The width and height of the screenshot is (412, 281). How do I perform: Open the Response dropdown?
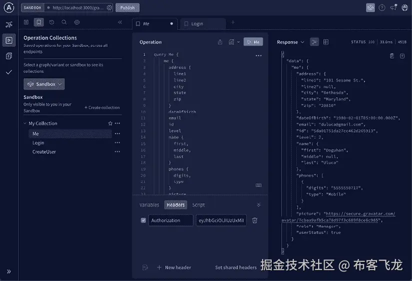click(290, 42)
